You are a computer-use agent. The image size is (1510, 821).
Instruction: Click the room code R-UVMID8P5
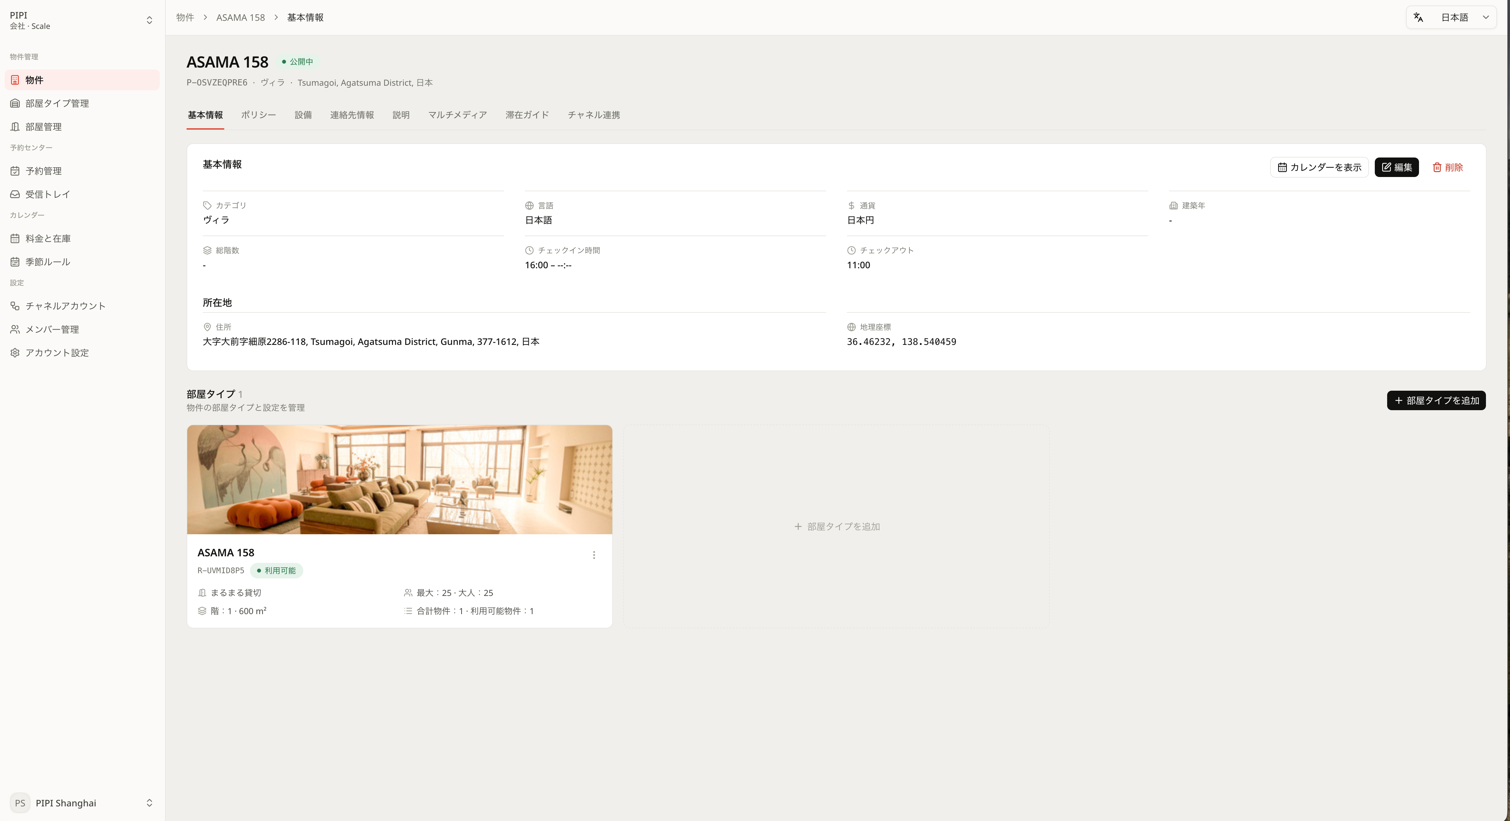coord(220,570)
